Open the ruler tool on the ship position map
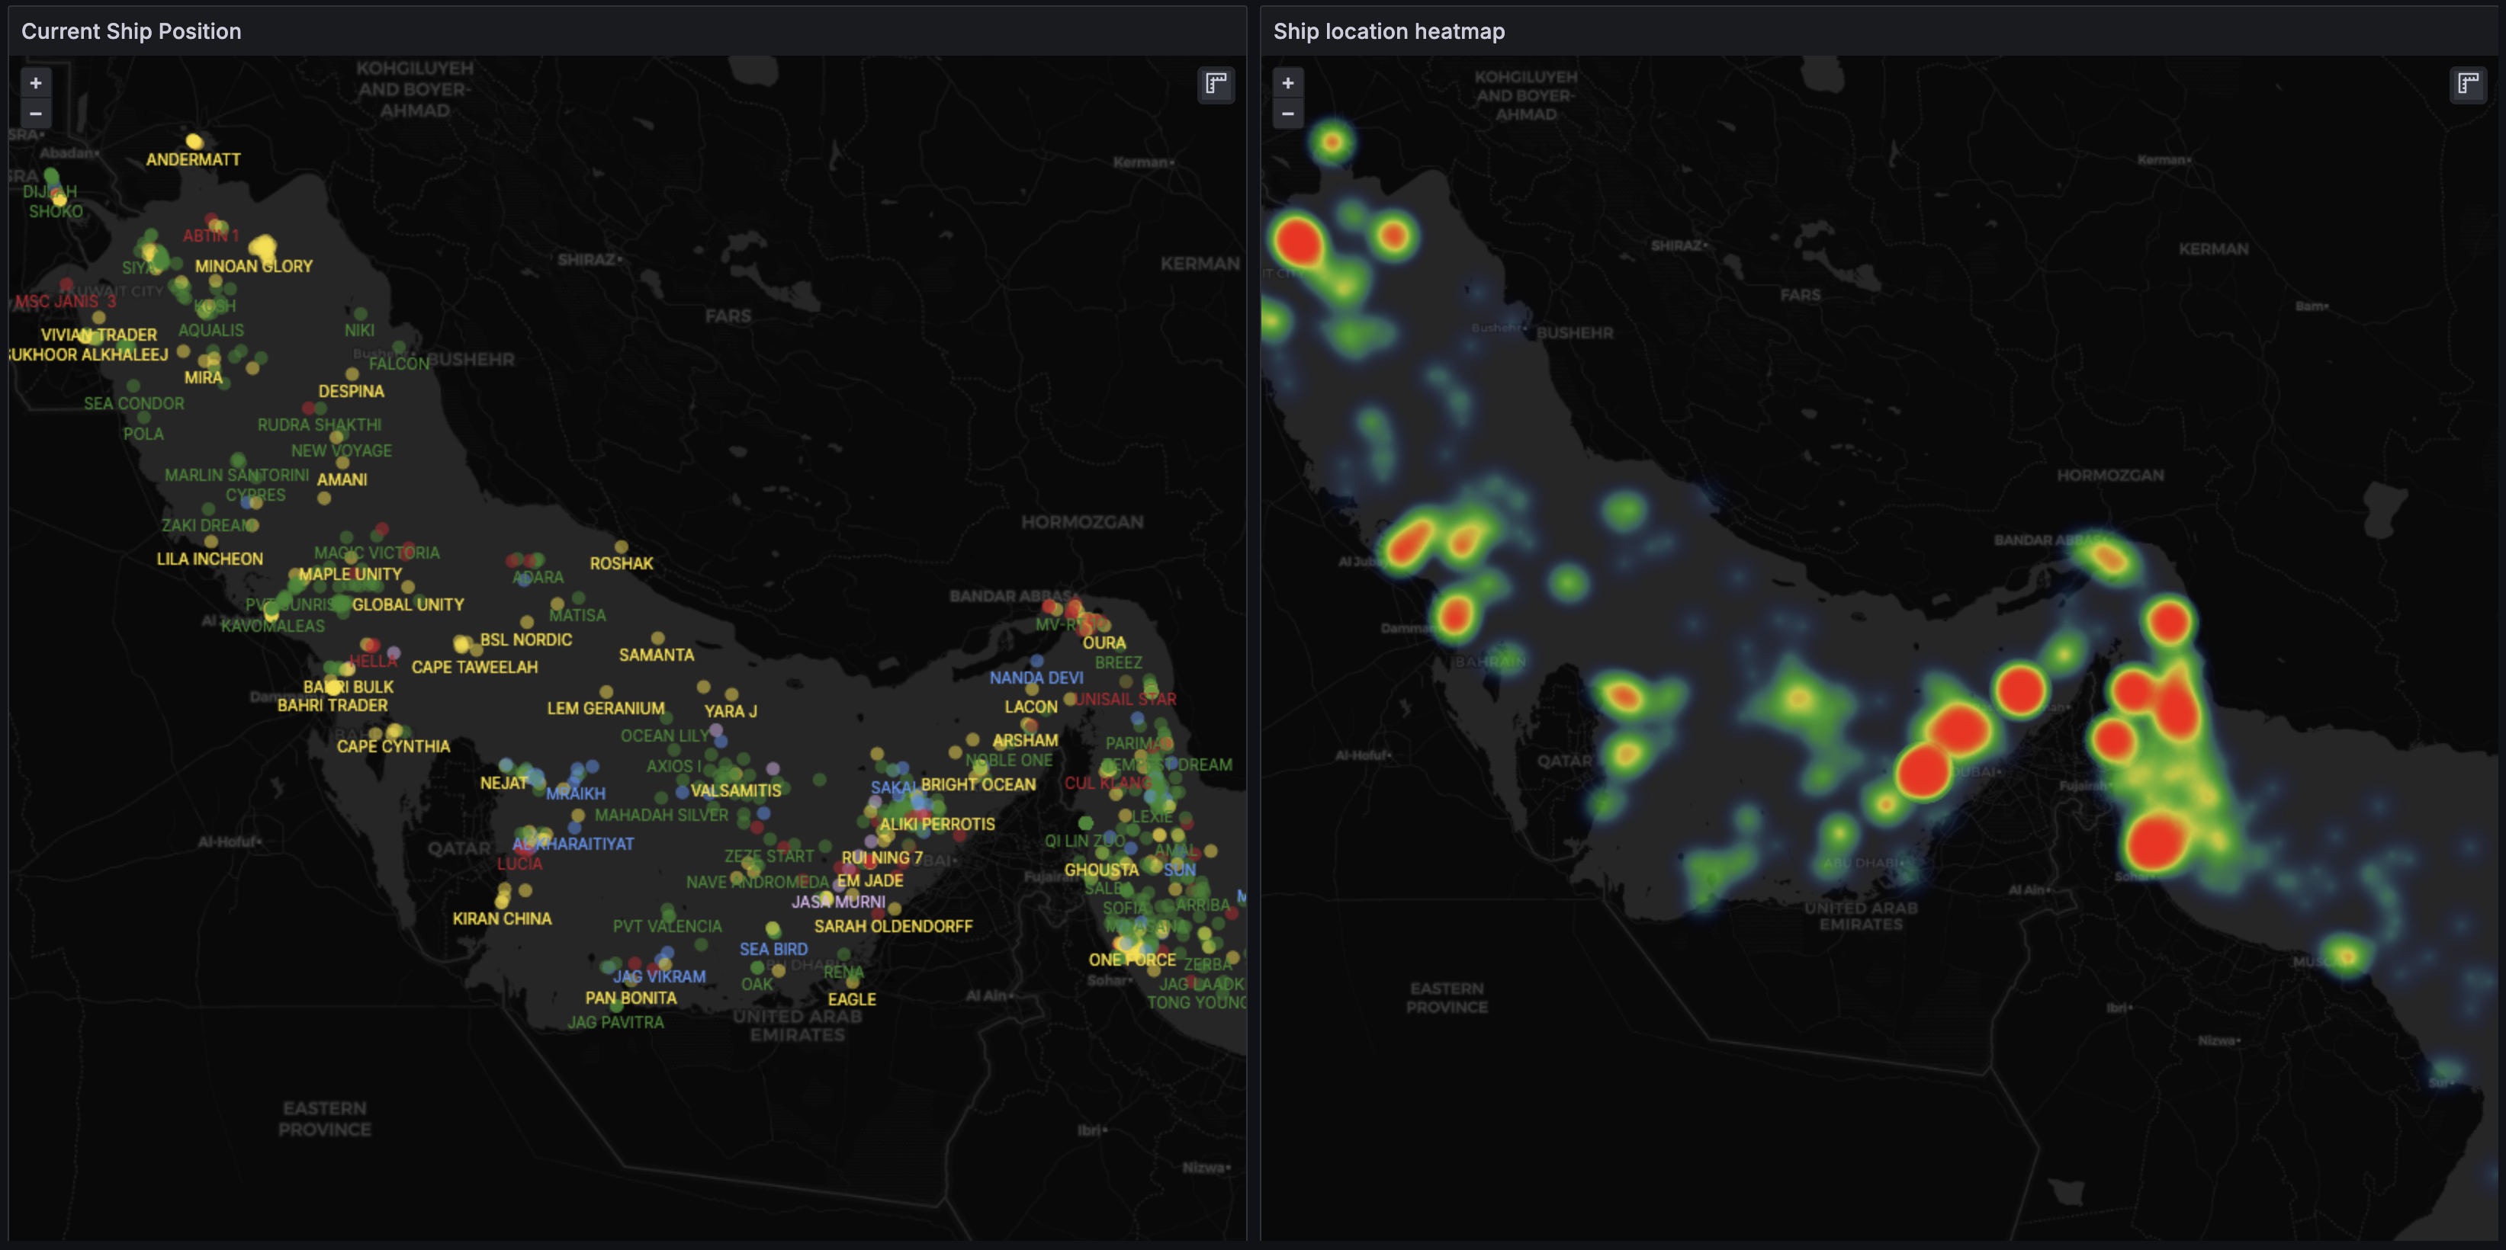2506x1250 pixels. point(1215,84)
